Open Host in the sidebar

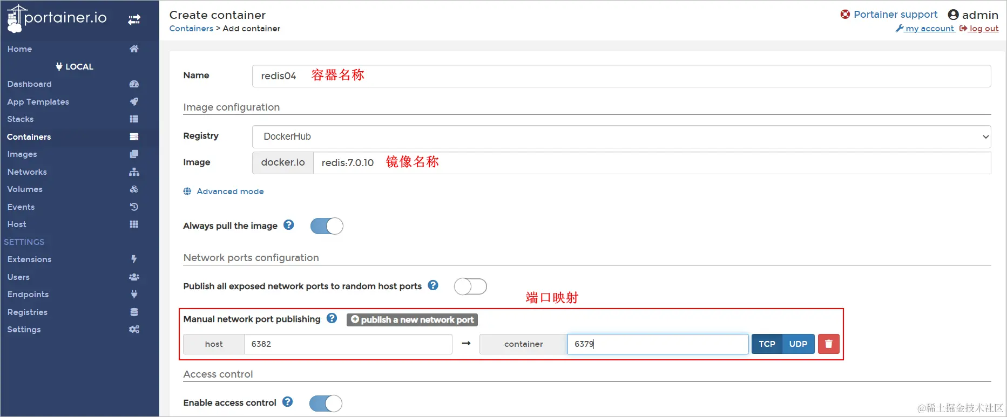point(17,224)
